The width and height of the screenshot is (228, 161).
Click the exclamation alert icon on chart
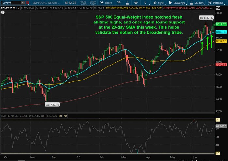point(3,12)
